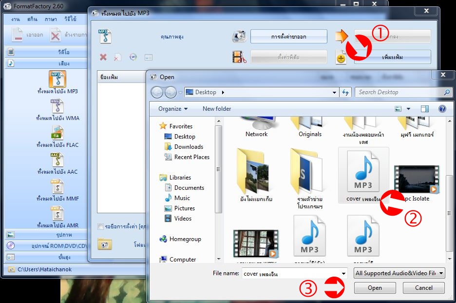The height and width of the screenshot is (303, 456).
Task: Choose the ทั้งหมดไปยัง WMA converter icon
Action: click(57, 106)
